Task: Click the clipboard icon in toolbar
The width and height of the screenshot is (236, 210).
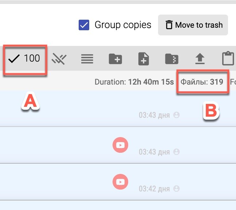Action: pos(228,58)
